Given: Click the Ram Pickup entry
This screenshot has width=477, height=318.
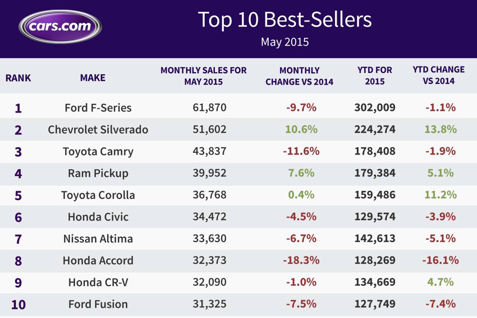Looking at the screenshot, I should tap(98, 173).
